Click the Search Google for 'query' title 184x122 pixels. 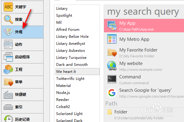point(145,90)
